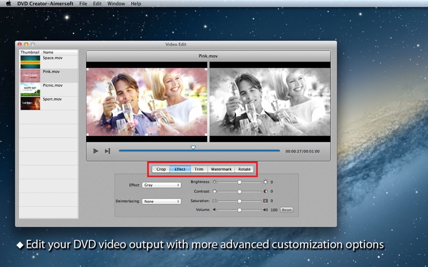Click the Reset button

[287, 210]
